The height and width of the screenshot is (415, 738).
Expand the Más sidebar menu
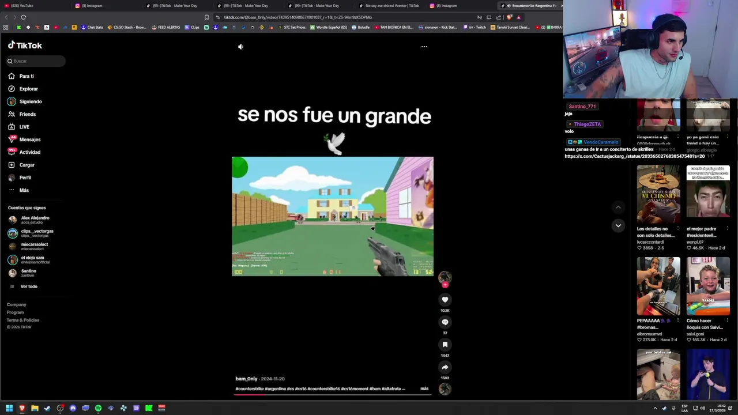click(x=18, y=190)
